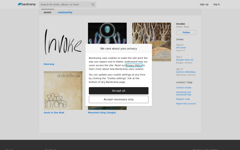Open the Zentrum Altenberg show link
The image size is (240, 150).
click(186, 72)
